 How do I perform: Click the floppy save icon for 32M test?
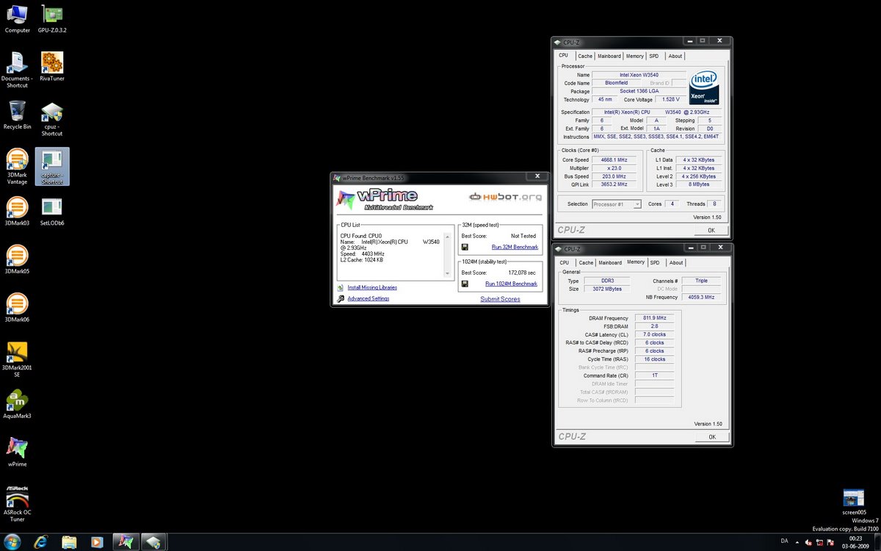[x=465, y=247]
